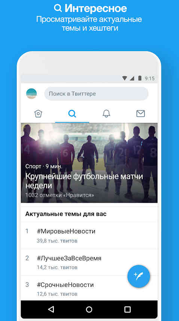Tap the battery status bar icon

coord(140,78)
